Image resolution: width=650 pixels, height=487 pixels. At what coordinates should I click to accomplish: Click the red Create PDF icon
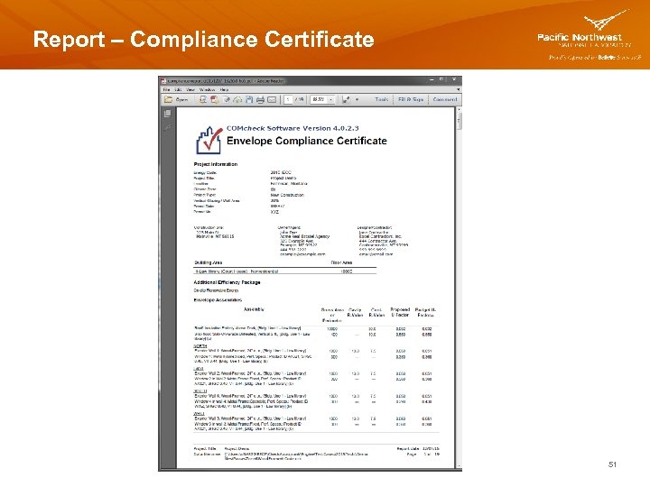tap(214, 99)
